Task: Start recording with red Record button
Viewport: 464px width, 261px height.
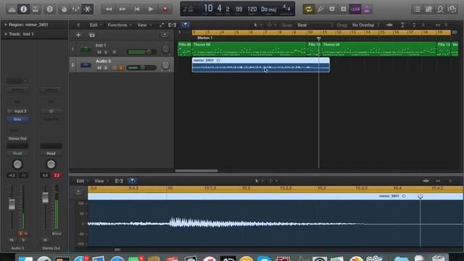Action: pos(165,9)
